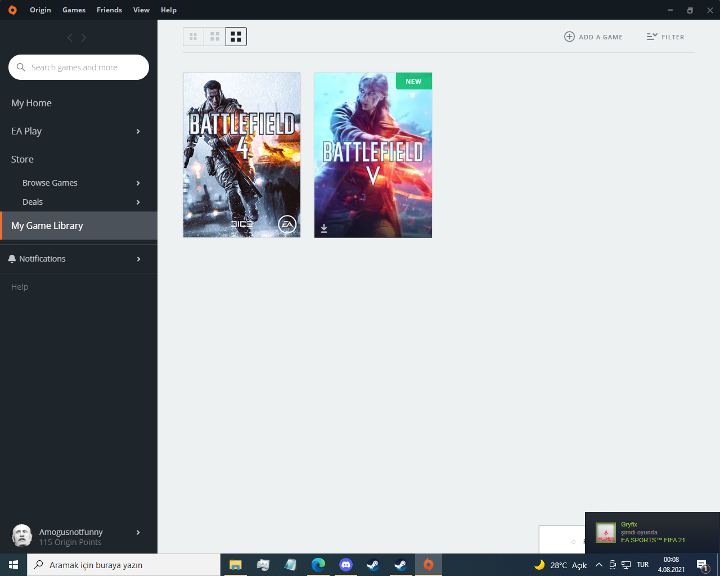Expand the EA Play submenu arrow

point(138,132)
